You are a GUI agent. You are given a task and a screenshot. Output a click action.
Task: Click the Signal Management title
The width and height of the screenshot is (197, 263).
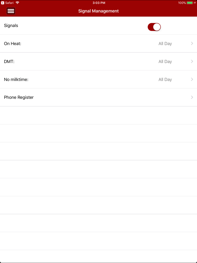tap(98, 11)
